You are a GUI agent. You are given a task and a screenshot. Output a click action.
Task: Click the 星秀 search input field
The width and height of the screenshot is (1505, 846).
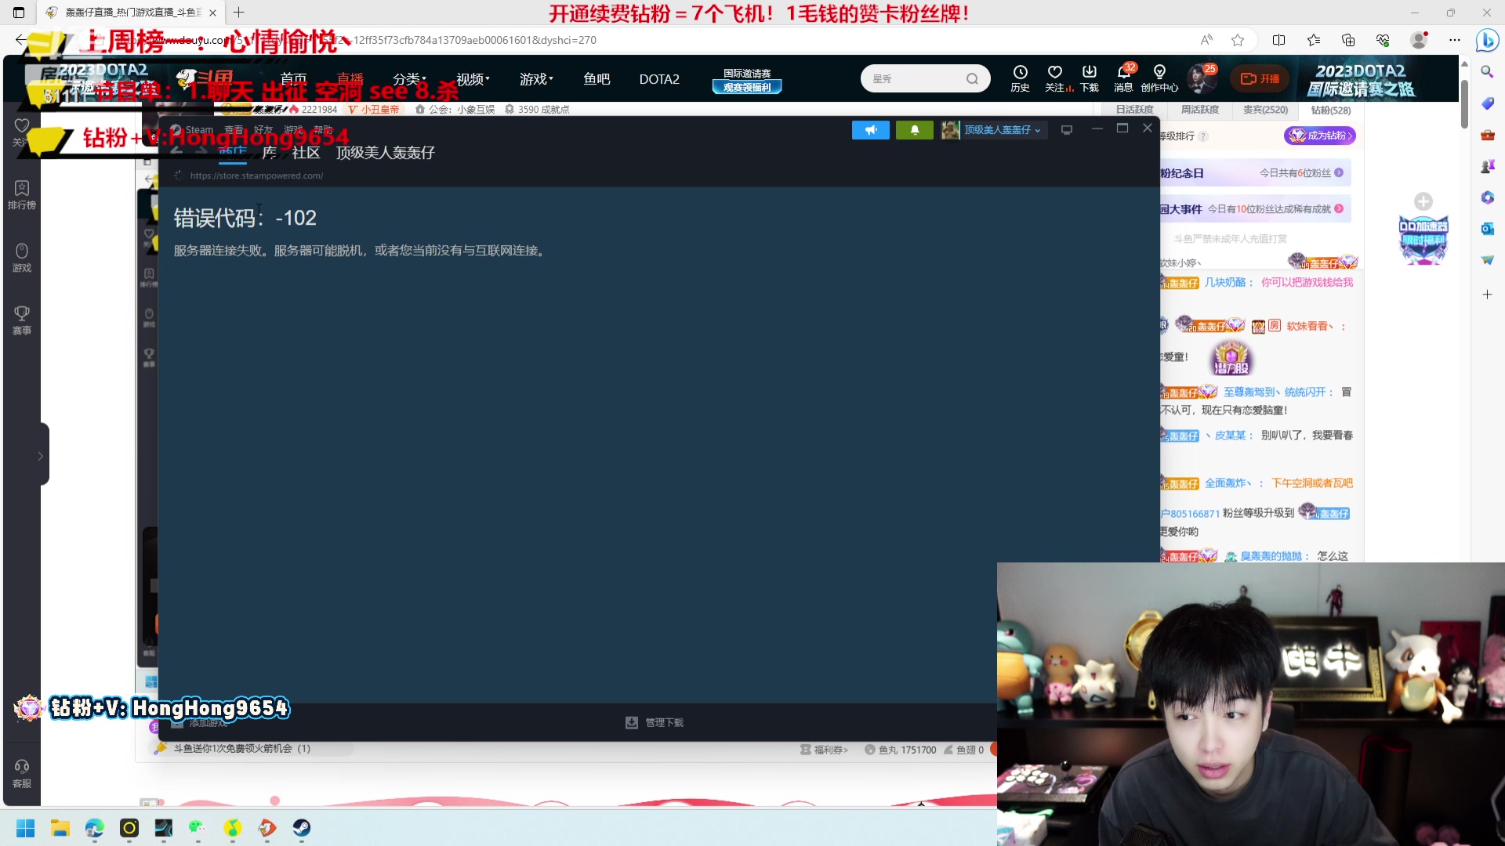click(x=913, y=79)
